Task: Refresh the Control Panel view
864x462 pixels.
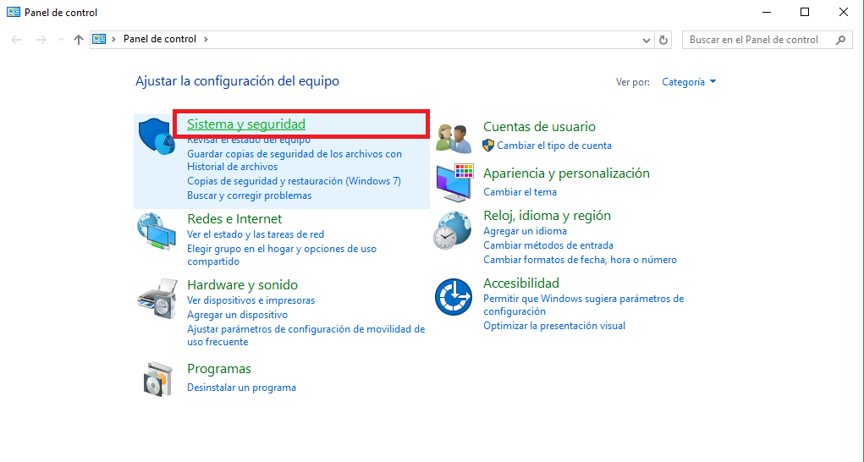Action: (x=663, y=40)
